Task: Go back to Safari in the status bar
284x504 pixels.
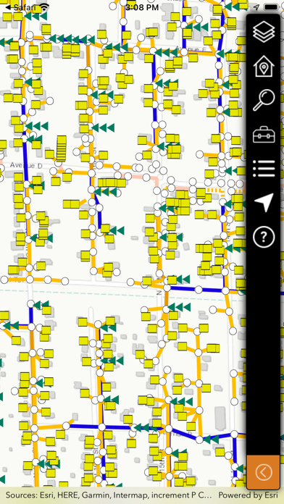Action: (x=20, y=7)
